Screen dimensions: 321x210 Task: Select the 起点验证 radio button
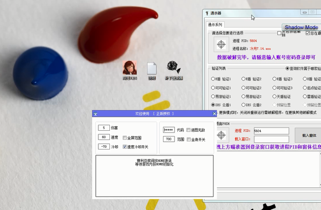[305, 88]
